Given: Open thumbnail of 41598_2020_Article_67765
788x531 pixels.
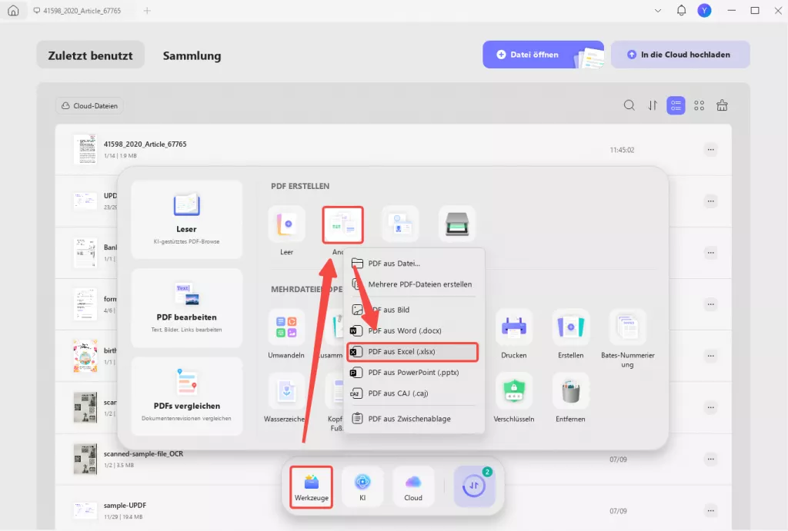Looking at the screenshot, I should coord(85,149).
